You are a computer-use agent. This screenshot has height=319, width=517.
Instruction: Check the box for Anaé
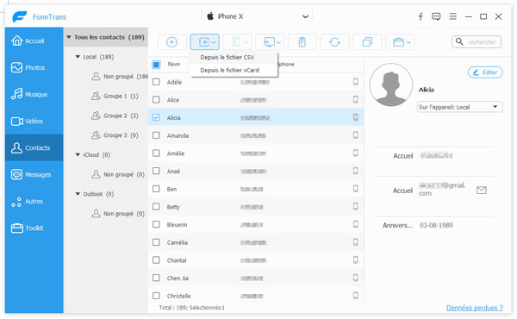pos(156,171)
